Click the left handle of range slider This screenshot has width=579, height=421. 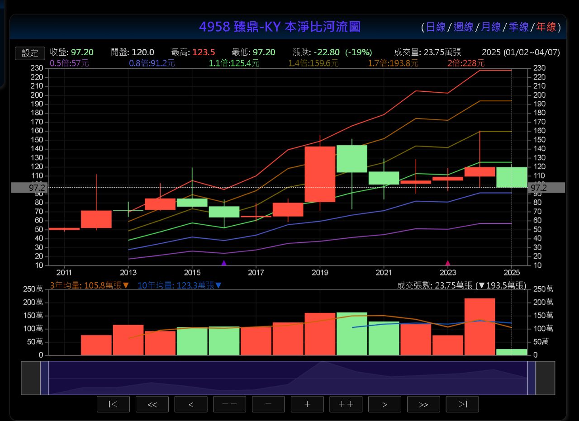[x=44, y=378]
